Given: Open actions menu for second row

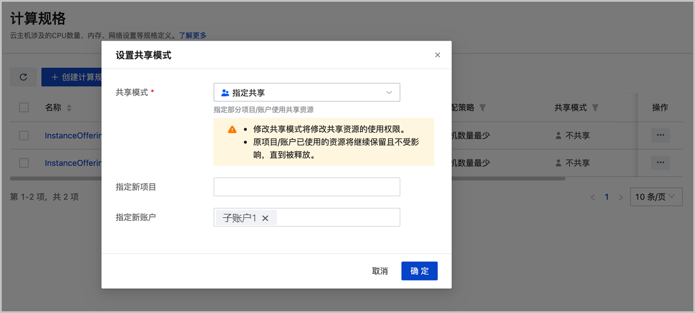Looking at the screenshot, I should click(x=660, y=163).
